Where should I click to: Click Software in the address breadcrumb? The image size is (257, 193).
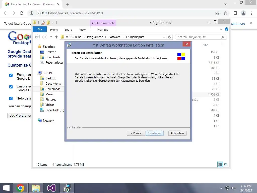114,37
